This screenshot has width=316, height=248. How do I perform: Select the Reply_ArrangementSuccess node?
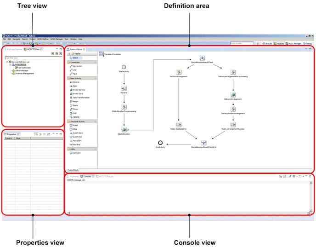233,124
